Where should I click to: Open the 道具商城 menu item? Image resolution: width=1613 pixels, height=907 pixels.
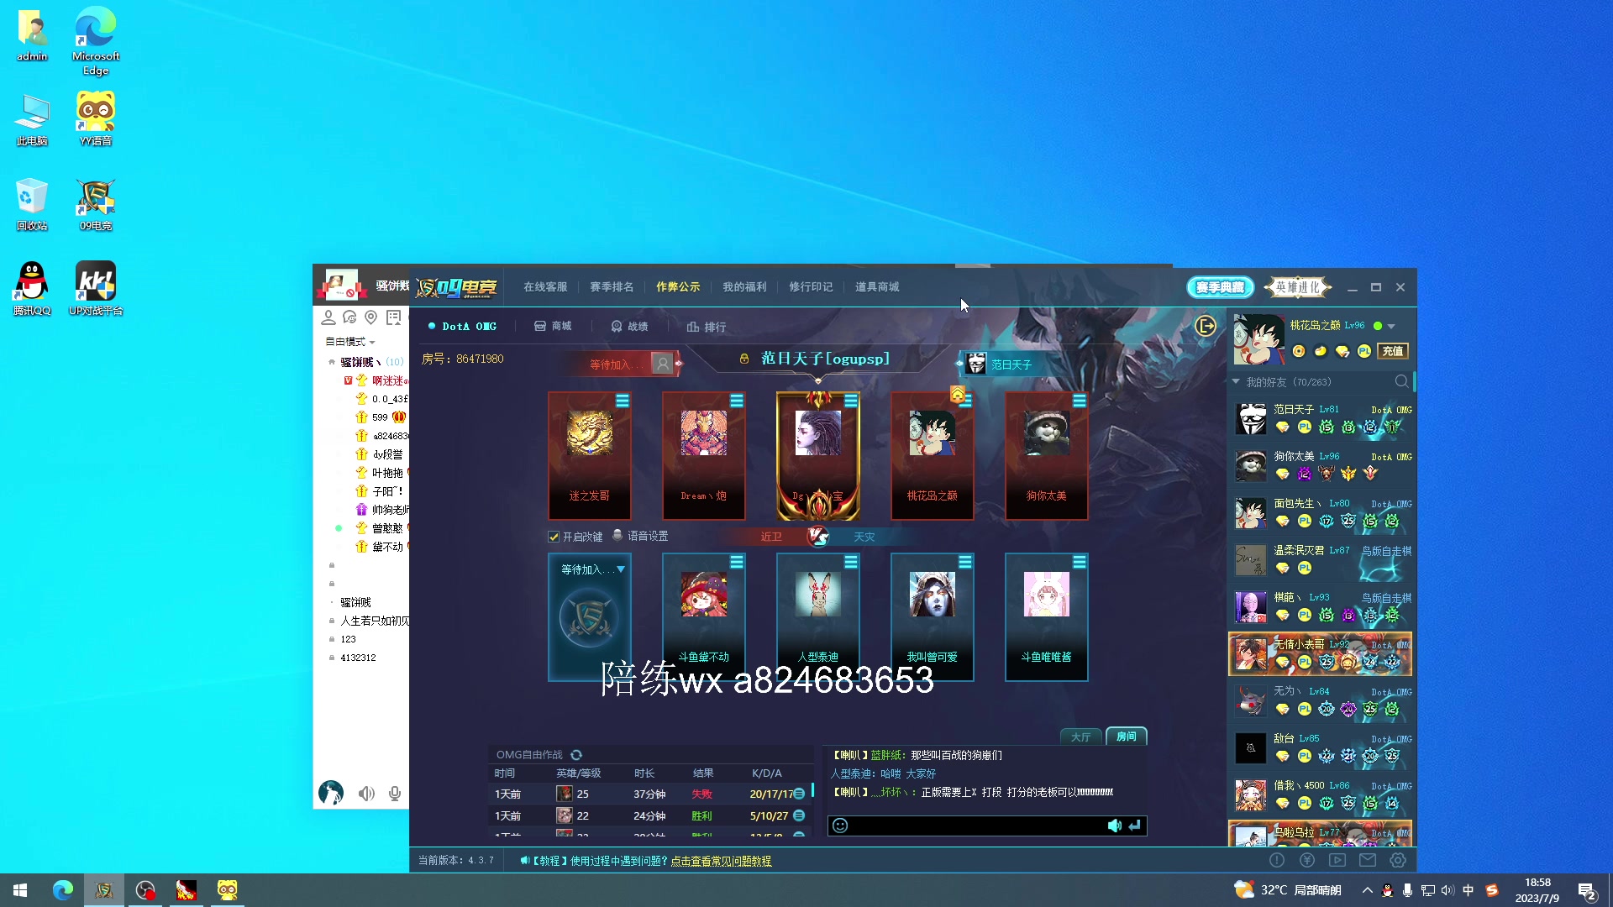877,287
